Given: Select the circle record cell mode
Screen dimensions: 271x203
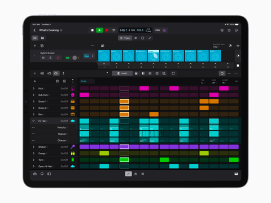Looking at the screenshot, I should coord(143,38).
